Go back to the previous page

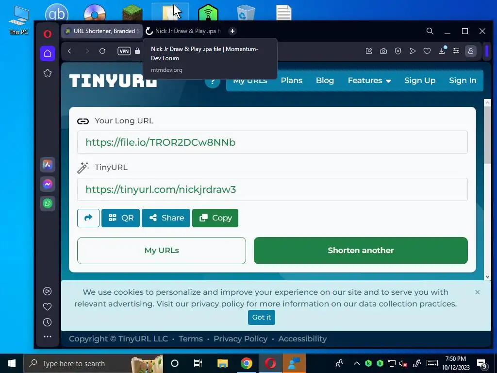(x=70, y=51)
